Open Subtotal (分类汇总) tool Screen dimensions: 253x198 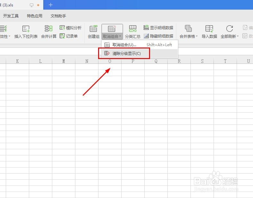coord(133,32)
